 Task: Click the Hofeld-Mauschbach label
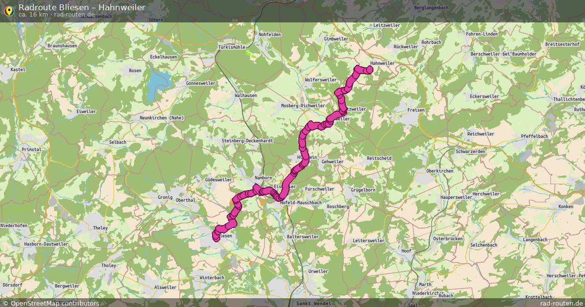point(300,202)
